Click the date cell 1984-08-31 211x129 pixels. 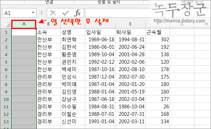(100, 107)
